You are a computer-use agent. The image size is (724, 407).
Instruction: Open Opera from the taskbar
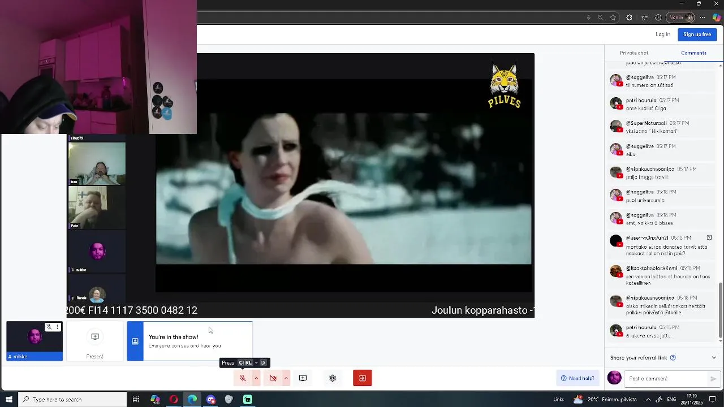pyautogui.click(x=174, y=400)
